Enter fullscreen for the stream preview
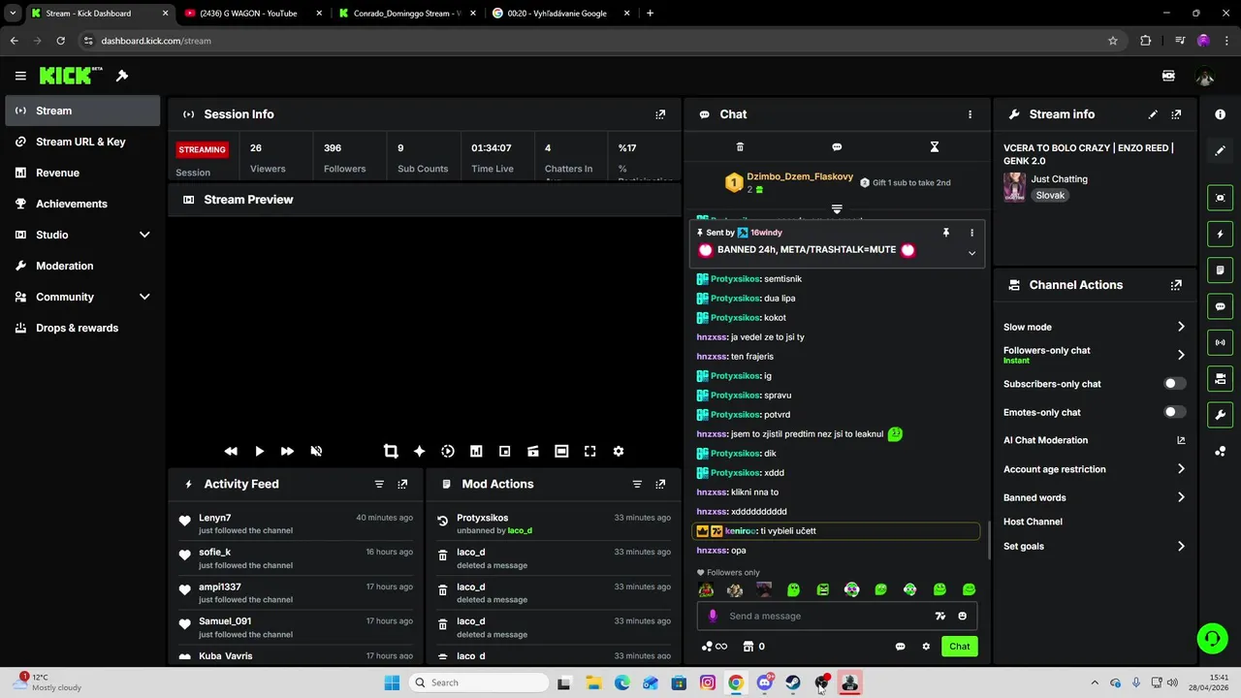 point(589,451)
